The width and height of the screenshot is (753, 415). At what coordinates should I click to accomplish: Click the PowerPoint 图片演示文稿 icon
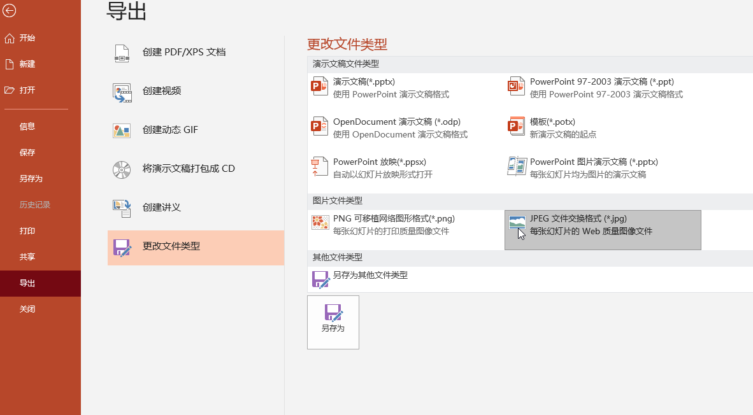(517, 166)
